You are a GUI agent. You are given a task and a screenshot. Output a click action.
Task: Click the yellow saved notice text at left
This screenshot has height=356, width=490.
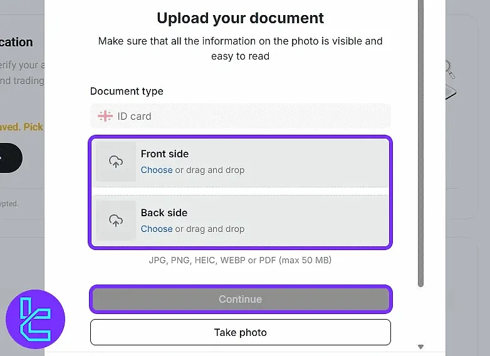(x=21, y=127)
